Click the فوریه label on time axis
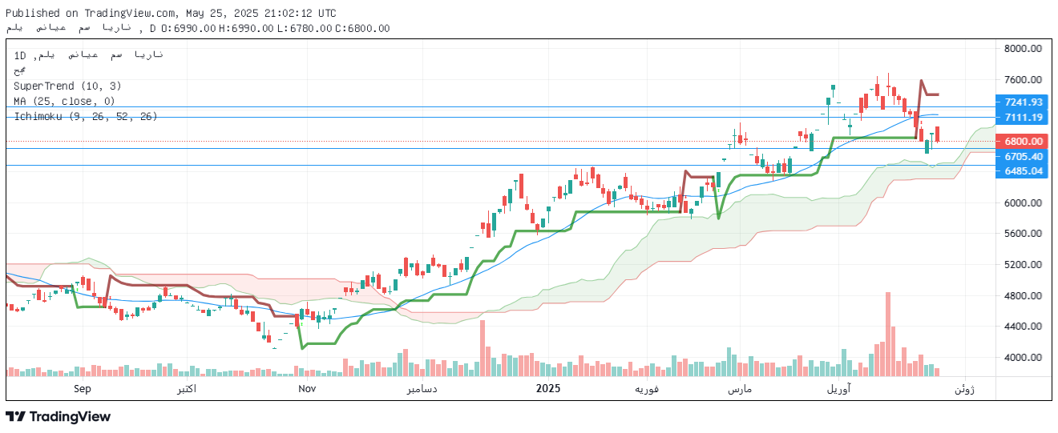1058x433 pixels. (648, 389)
